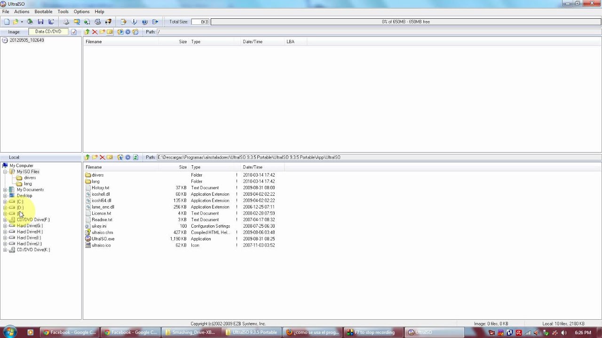Select ultraiso.chm in local file list
The height and width of the screenshot is (338, 602).
click(x=102, y=232)
